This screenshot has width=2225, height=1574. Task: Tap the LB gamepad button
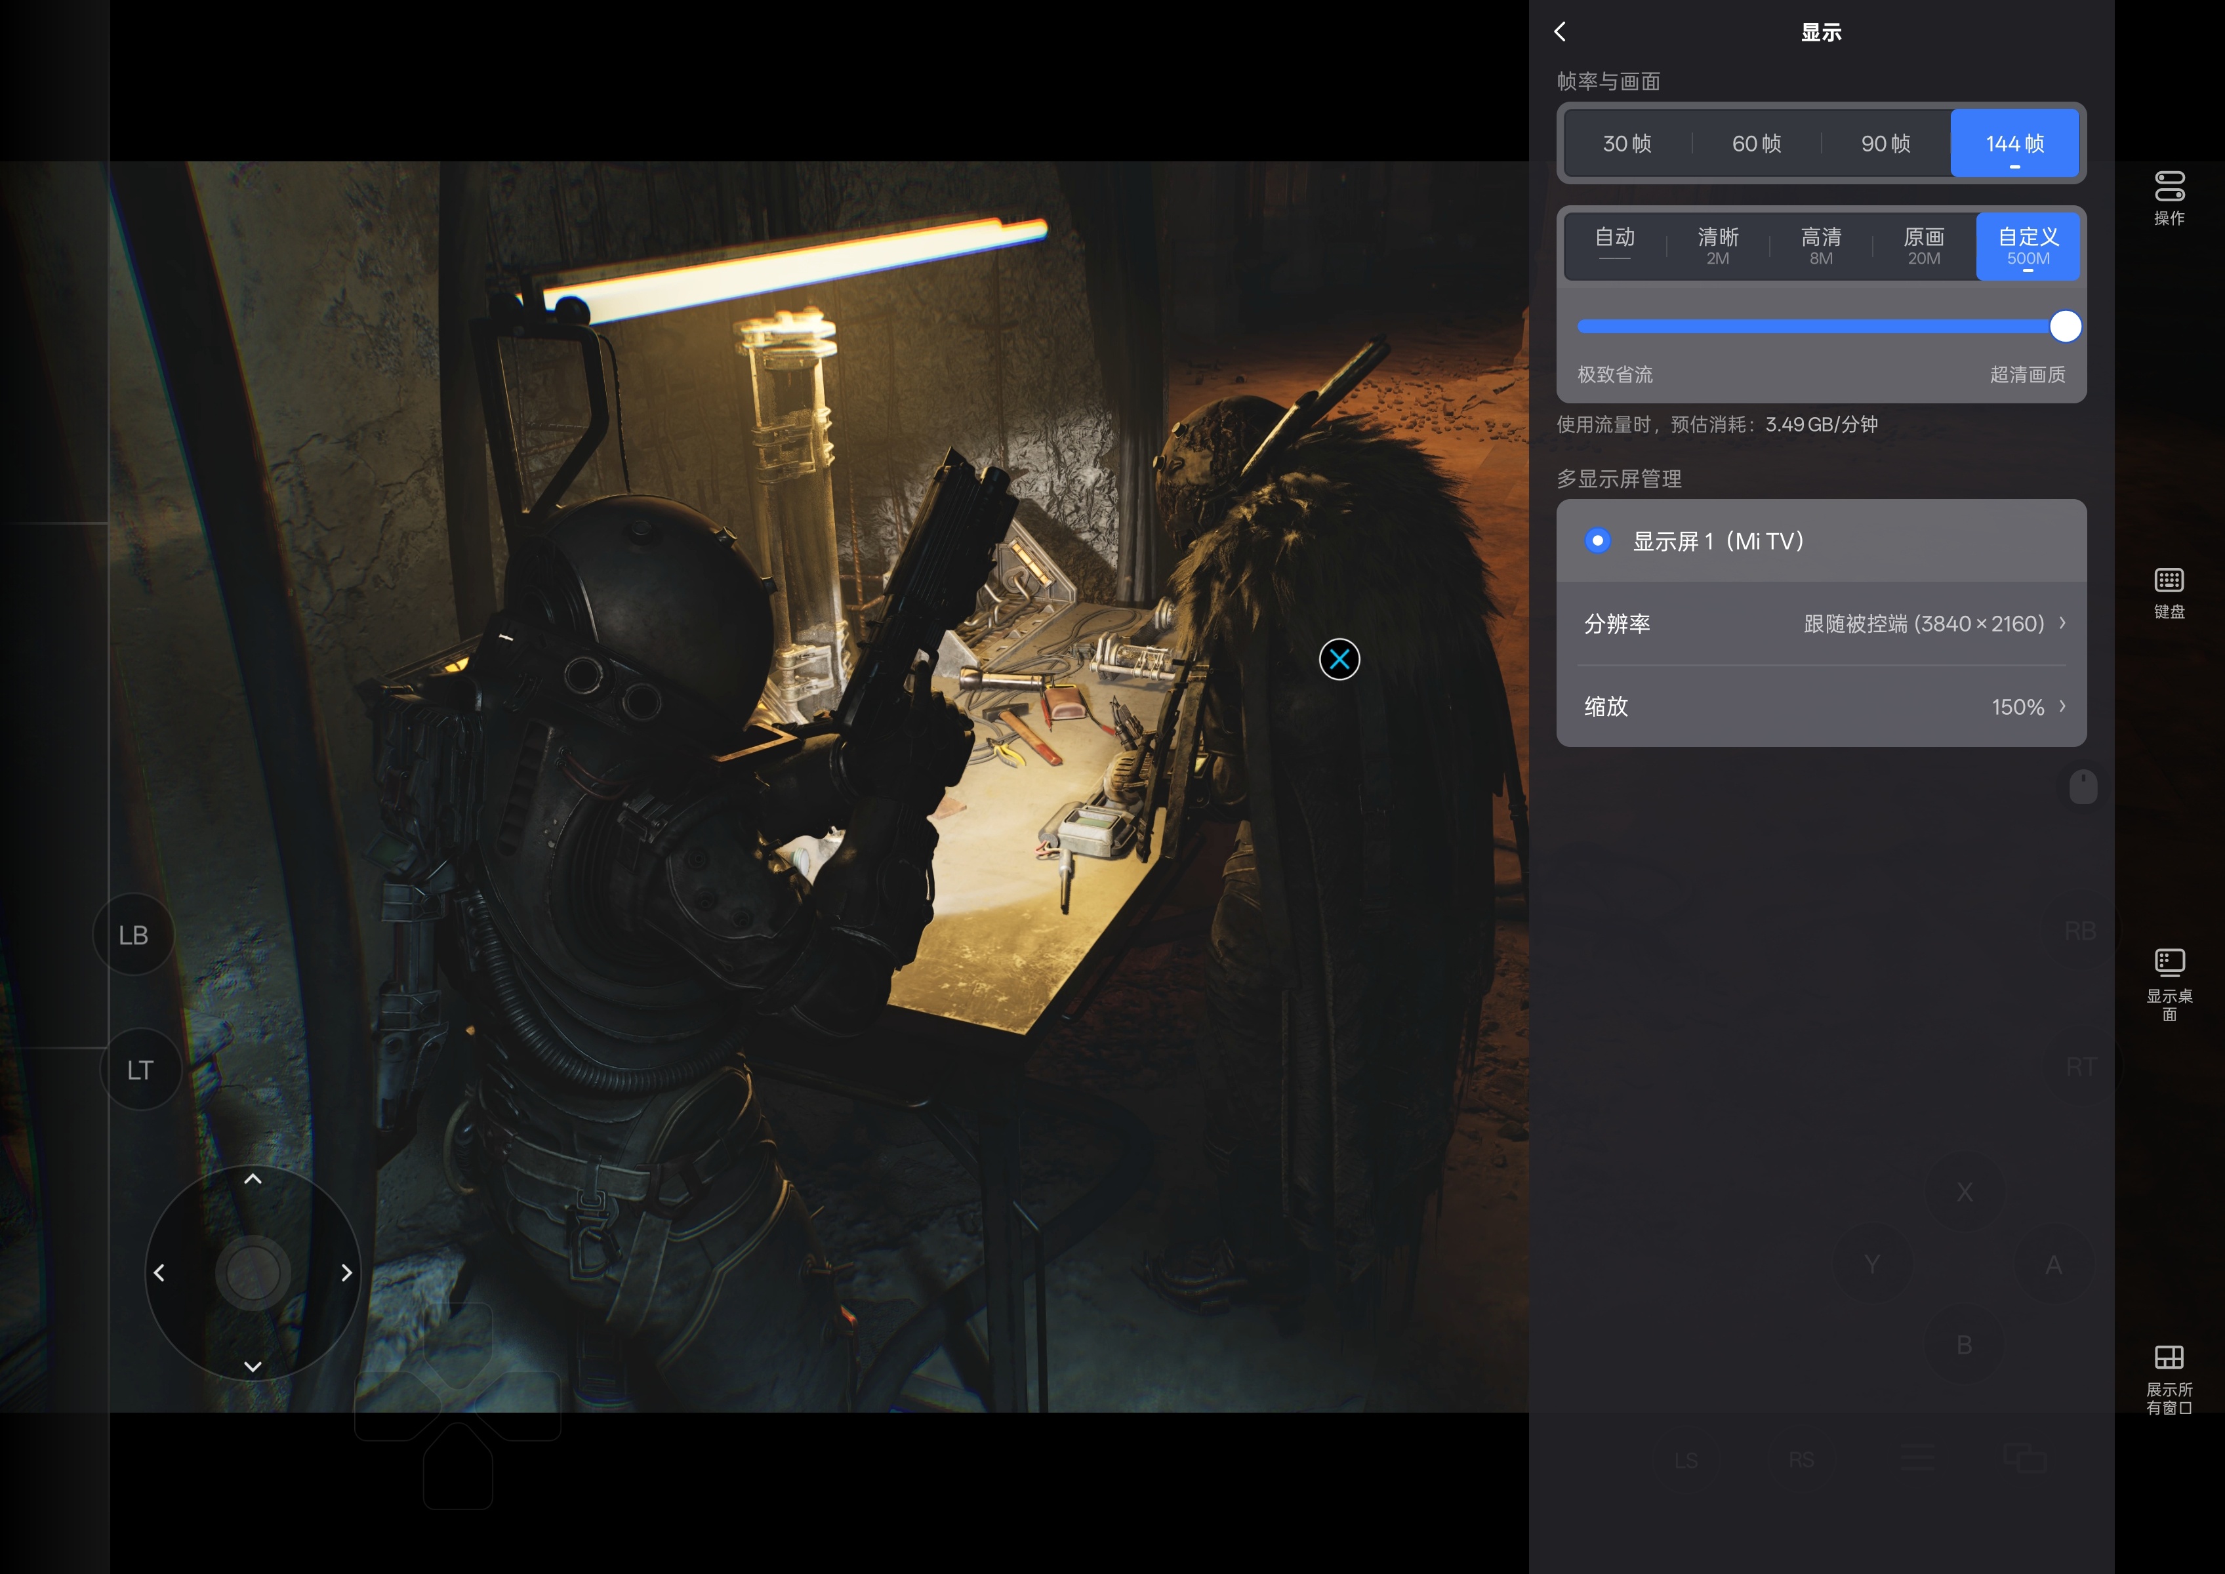134,935
